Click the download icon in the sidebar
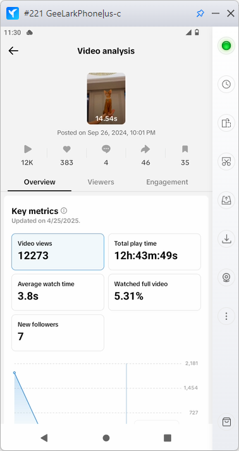 pyautogui.click(x=226, y=239)
